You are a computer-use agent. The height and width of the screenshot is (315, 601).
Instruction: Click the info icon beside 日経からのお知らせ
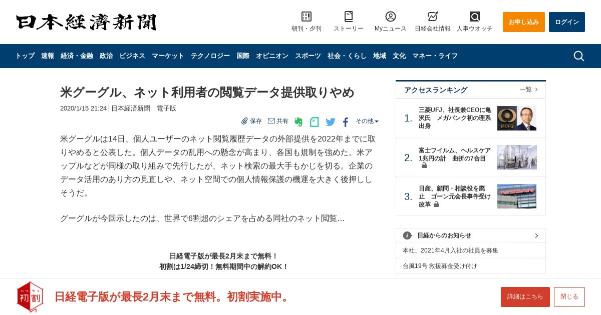(407, 235)
